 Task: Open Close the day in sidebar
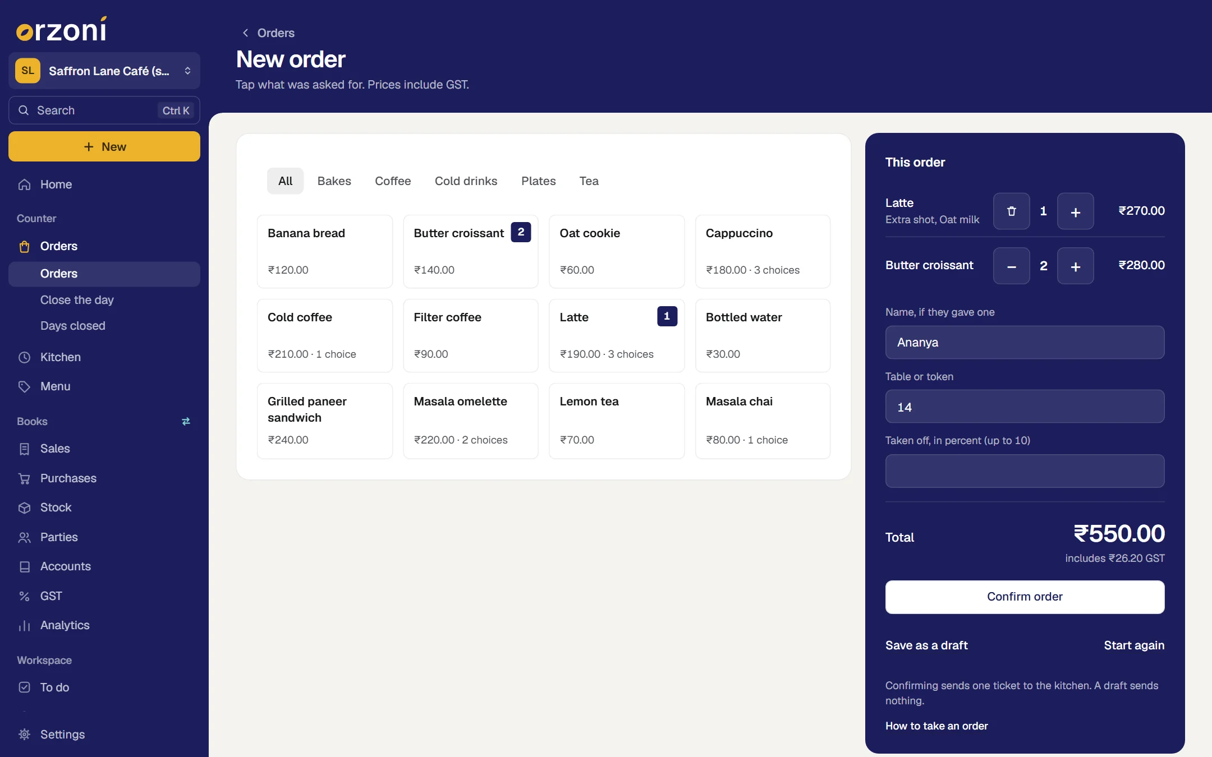point(104,300)
